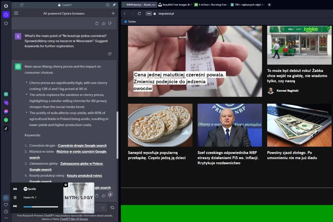Open the ChatGPT sidebar icon
This screenshot has height=222, width=333.
click(6, 94)
